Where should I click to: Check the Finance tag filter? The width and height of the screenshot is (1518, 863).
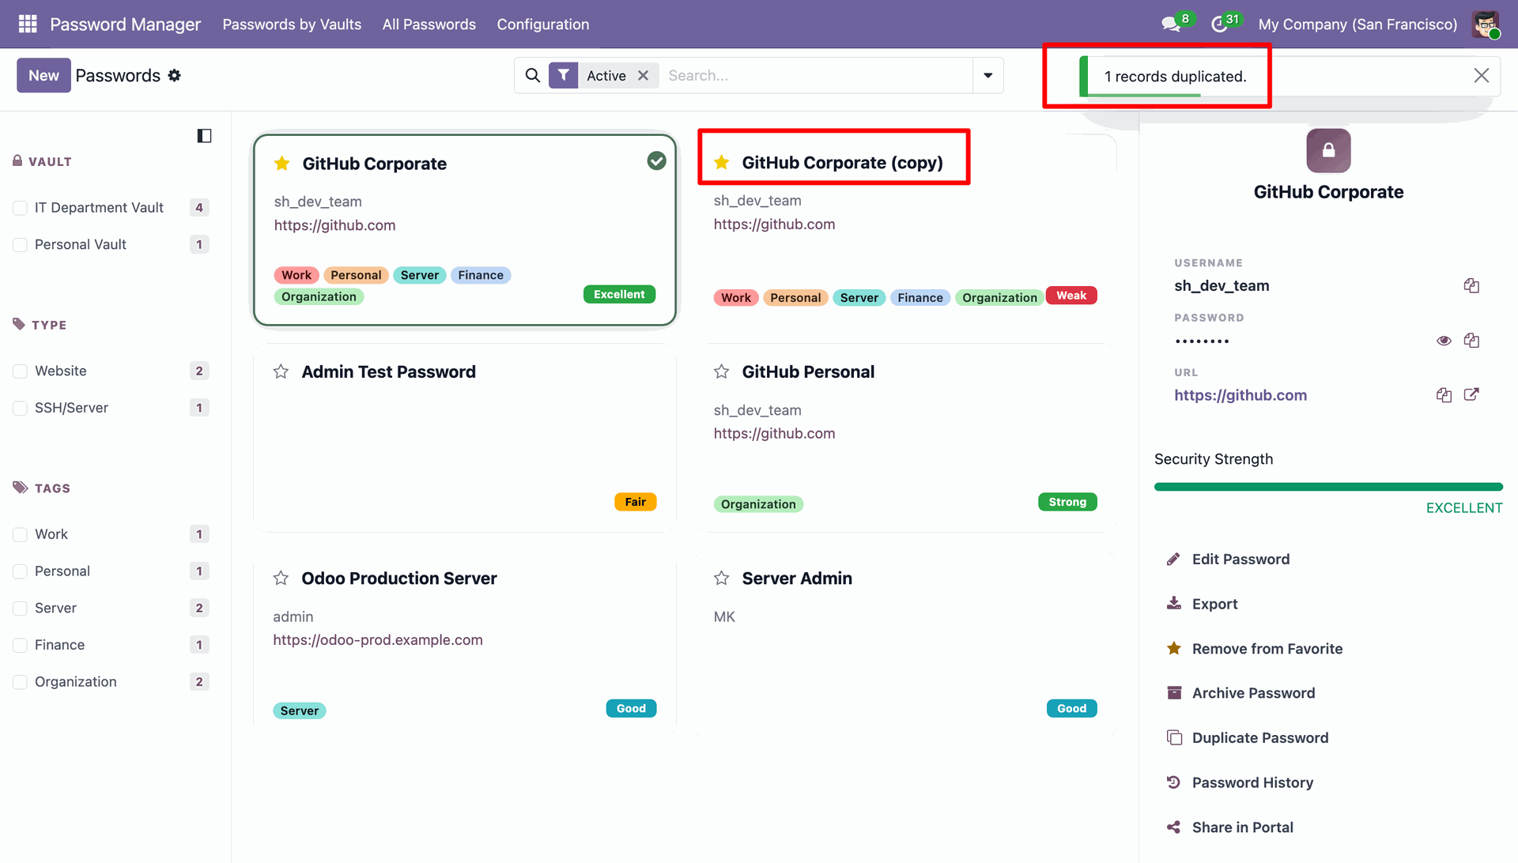21,646
